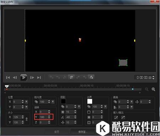
Task: Toggle the ease-in curve button
Action: pos(116,117)
